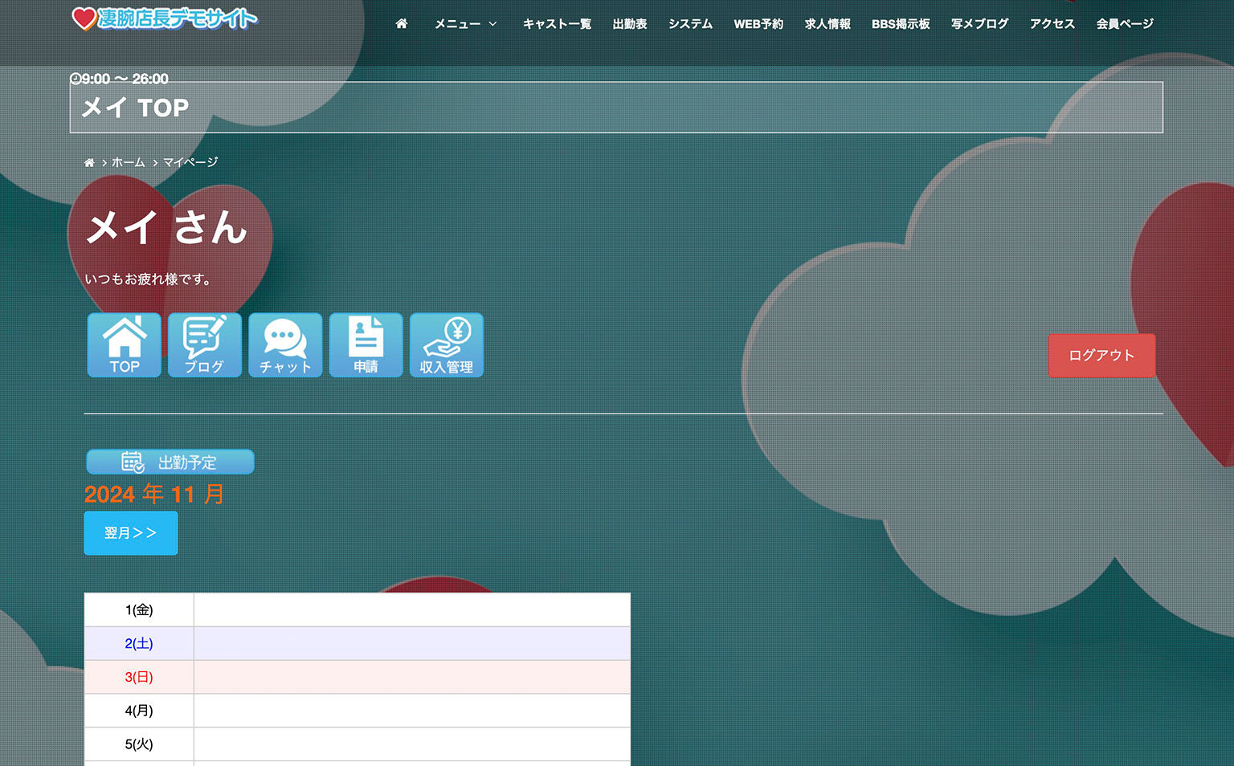Click the 出勤予定 calendar badge
1234x766 pixels.
point(170,462)
